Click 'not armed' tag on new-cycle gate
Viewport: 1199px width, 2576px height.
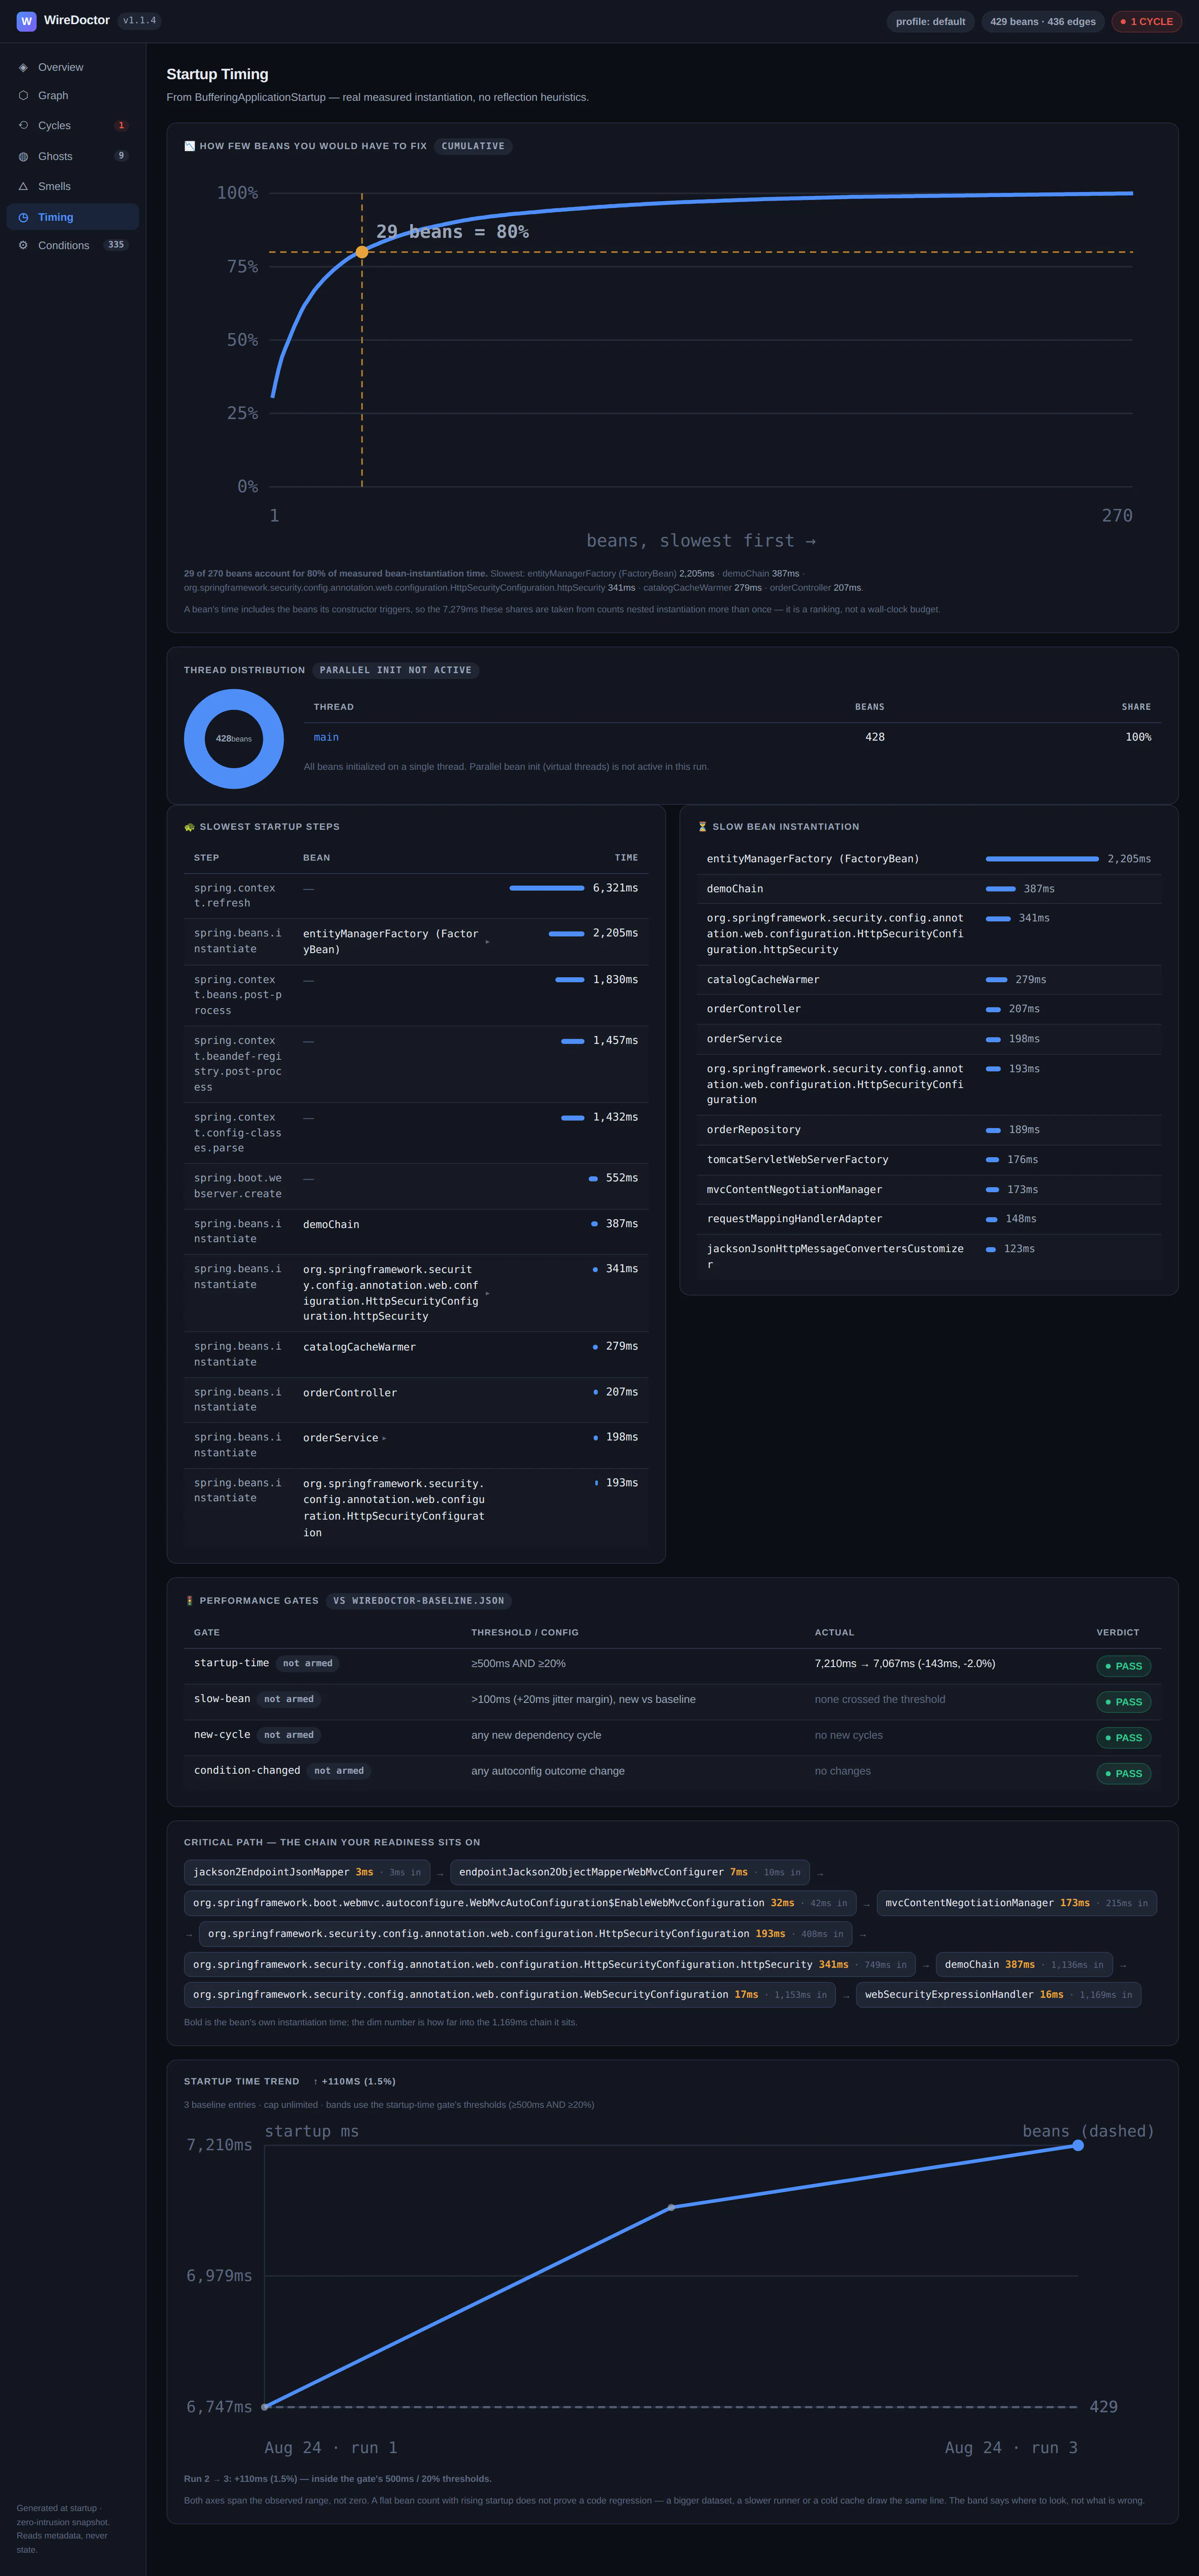click(x=289, y=1735)
